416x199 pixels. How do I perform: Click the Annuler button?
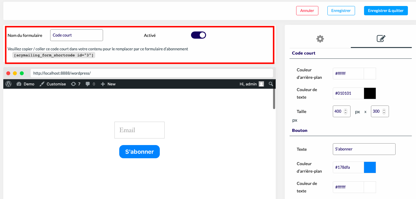[x=307, y=10]
